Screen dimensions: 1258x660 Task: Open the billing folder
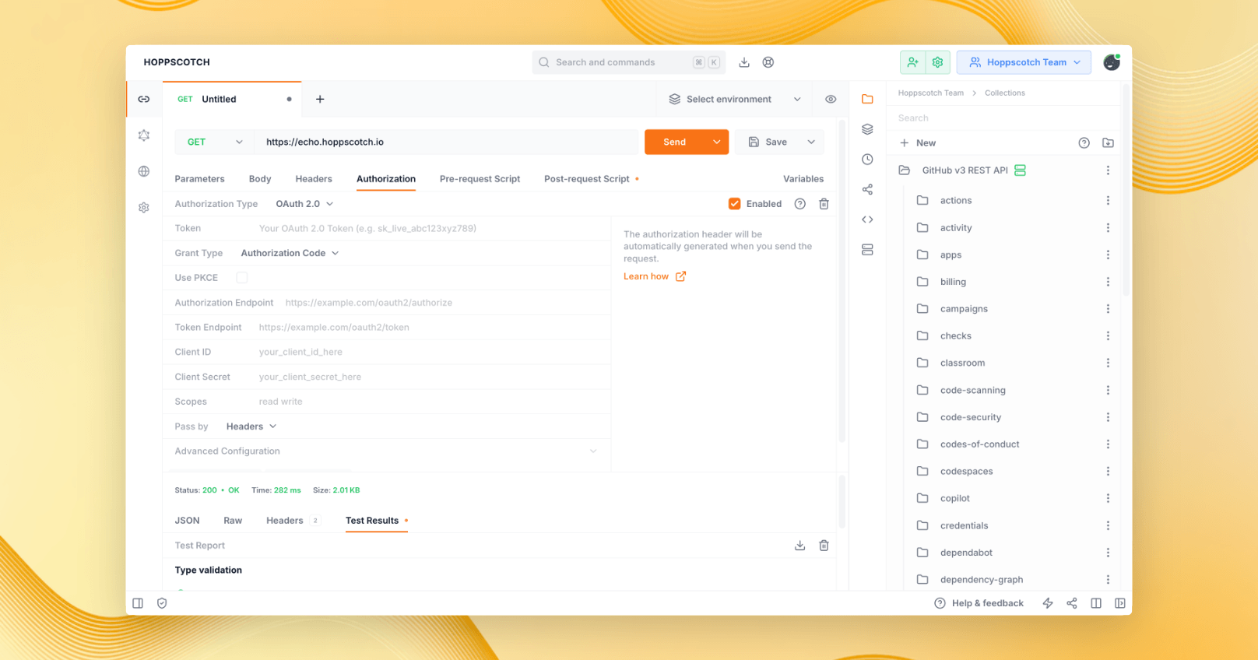953,282
